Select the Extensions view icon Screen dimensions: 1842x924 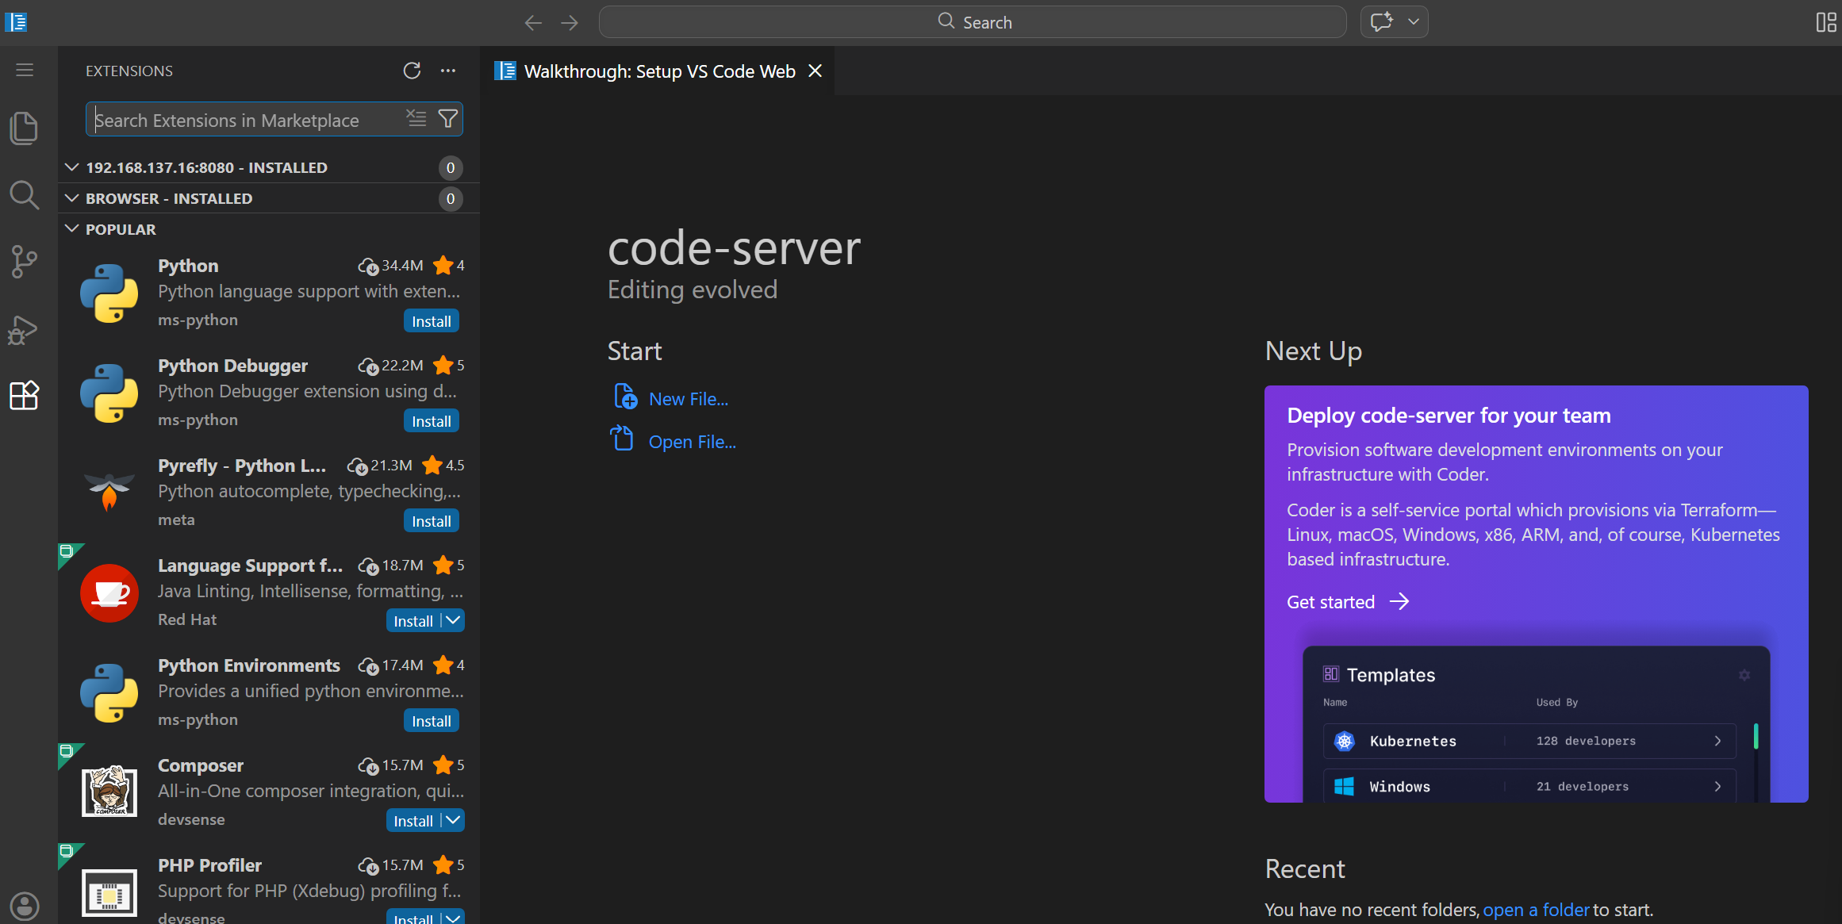pos(25,395)
